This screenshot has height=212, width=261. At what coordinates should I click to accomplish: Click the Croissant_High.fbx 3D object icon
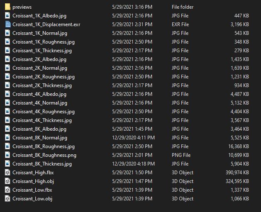click(7, 173)
